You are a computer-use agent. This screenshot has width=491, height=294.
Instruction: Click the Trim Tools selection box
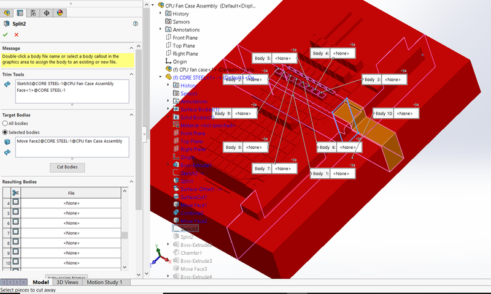click(x=72, y=91)
